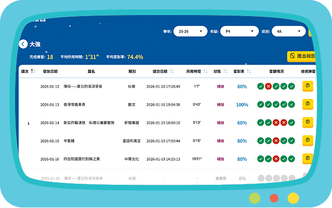Click the 篇名 column header
The width and height of the screenshot is (332, 208).
pyautogui.click(x=91, y=72)
